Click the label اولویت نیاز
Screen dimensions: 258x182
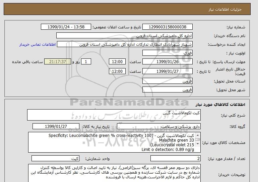click(x=236, y=53)
